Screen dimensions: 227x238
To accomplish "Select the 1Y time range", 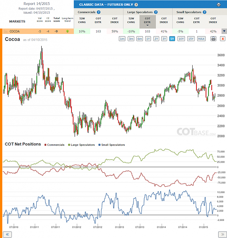I will tap(148, 39).
